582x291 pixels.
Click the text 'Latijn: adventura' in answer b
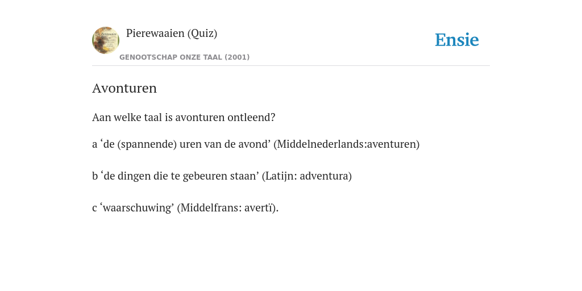[x=307, y=176]
